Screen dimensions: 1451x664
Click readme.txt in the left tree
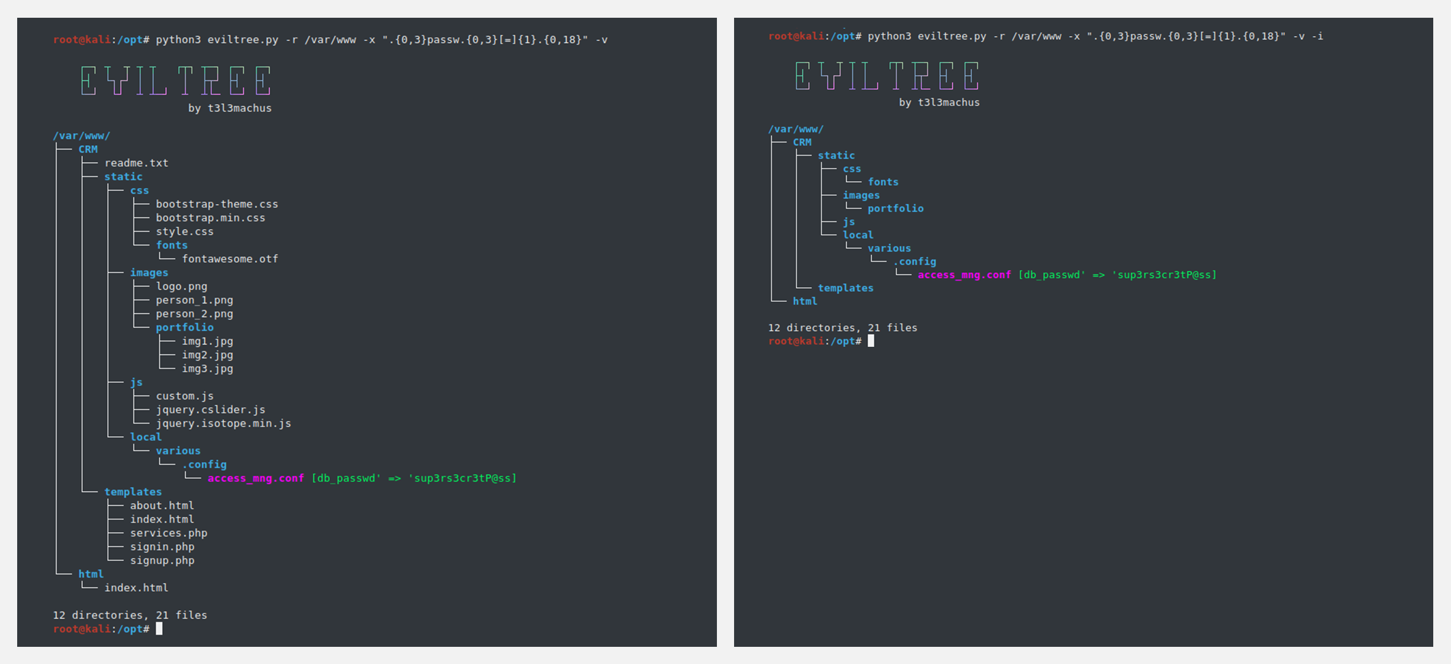(136, 163)
